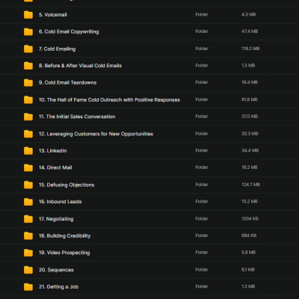Select the 34.4 MB size value
Viewport: 299px width, 299px height.
coord(250,150)
